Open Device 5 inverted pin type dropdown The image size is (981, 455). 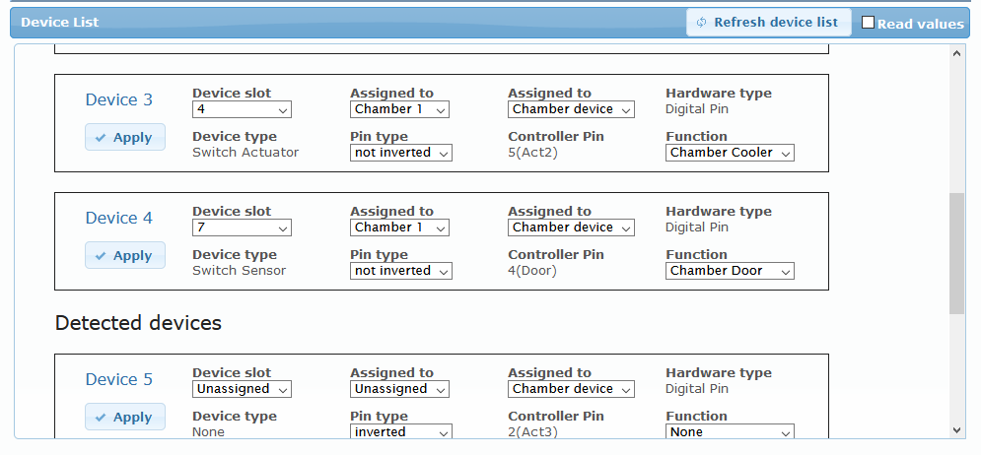[400, 432]
